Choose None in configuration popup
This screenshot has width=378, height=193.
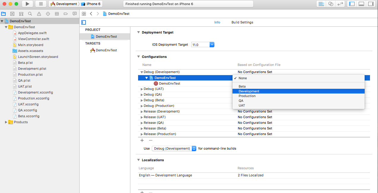coord(298,78)
